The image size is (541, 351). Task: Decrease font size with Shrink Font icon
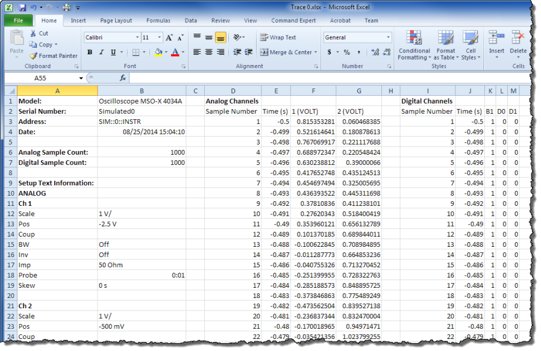pyautogui.click(x=181, y=37)
